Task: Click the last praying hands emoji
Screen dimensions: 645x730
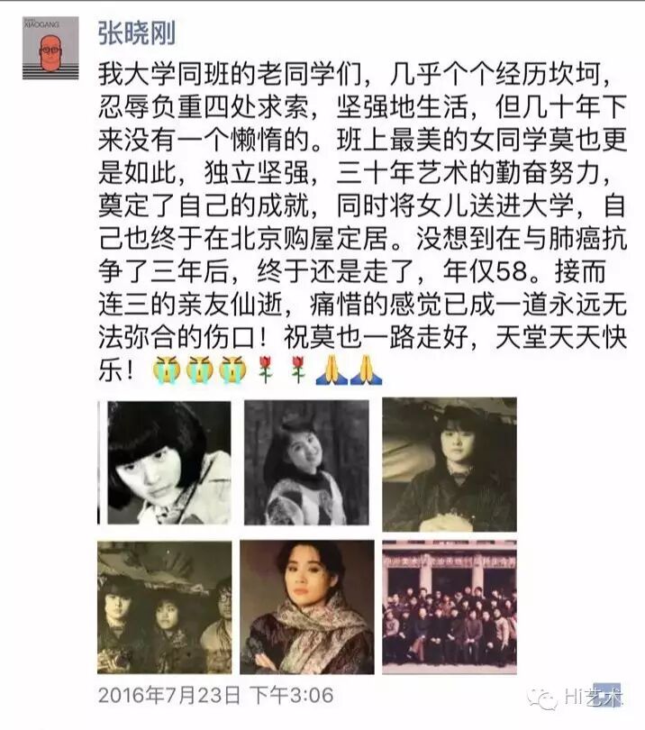Action: coord(366,370)
